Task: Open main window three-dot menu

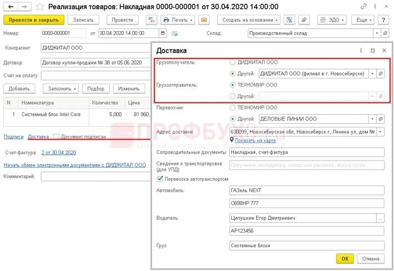Action: point(375,7)
